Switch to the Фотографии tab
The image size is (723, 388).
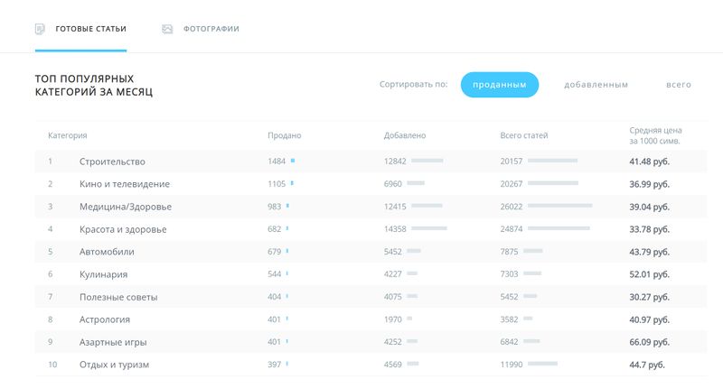pos(211,29)
